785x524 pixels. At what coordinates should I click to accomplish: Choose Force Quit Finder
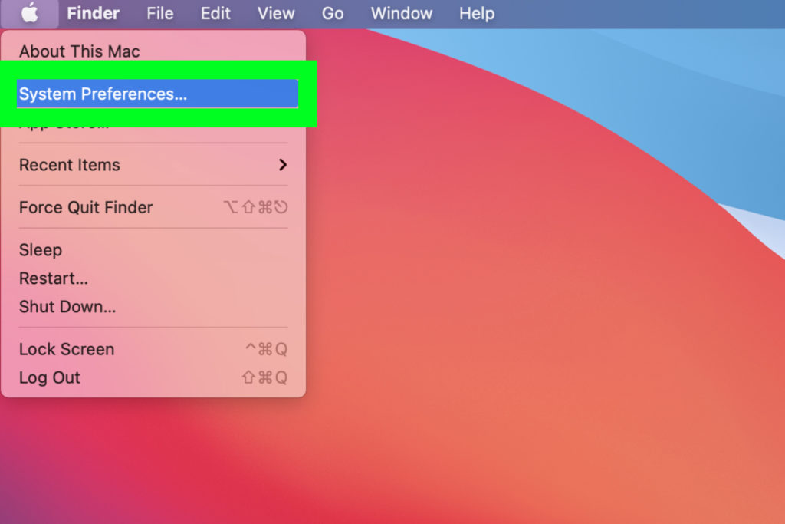click(153, 207)
